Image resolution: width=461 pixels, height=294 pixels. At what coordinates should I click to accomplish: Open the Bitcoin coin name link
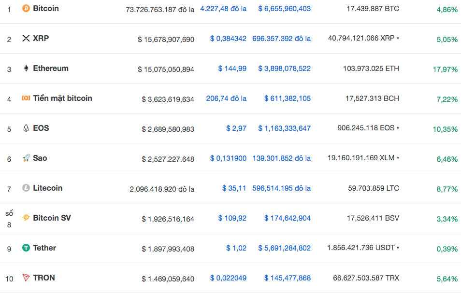46,9
